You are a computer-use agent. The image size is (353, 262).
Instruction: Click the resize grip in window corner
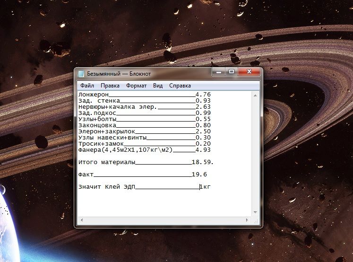(256, 221)
